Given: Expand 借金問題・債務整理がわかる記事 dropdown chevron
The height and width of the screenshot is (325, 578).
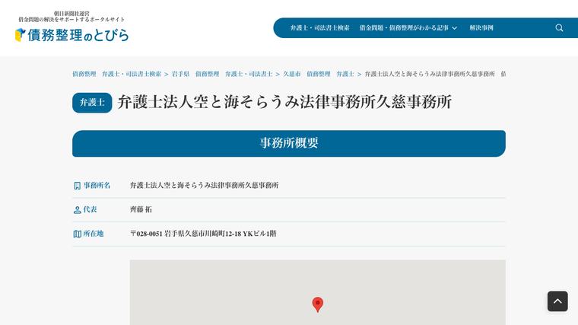Looking at the screenshot, I should (x=455, y=28).
